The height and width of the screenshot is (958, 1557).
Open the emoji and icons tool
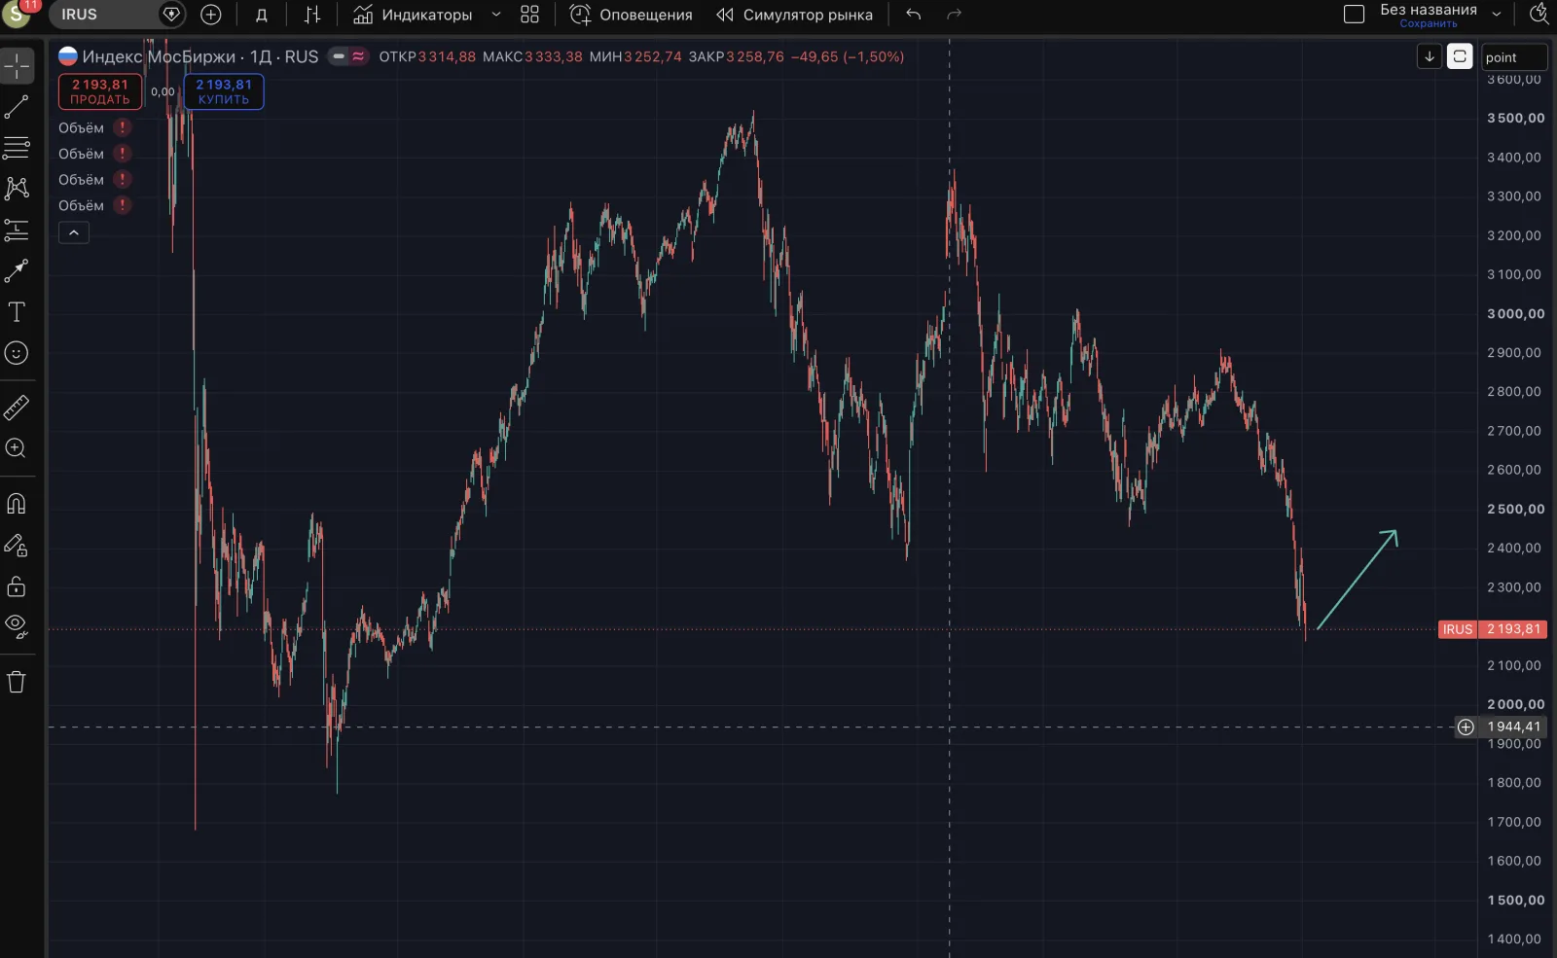coord(17,353)
